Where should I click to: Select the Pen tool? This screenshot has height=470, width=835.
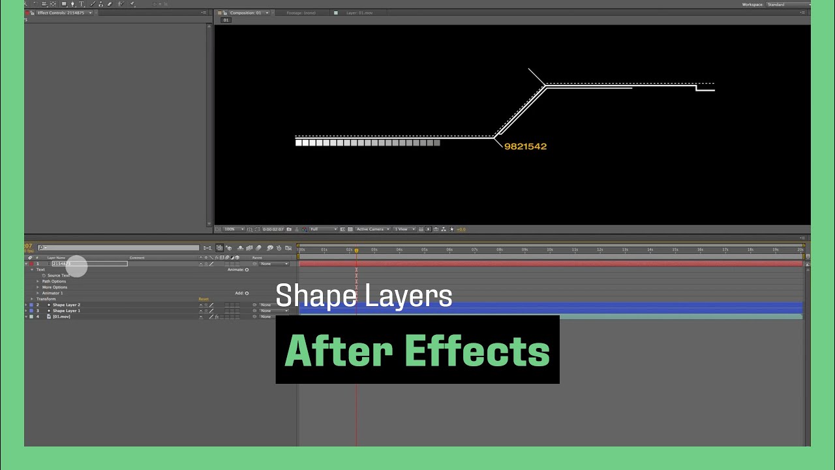point(72,4)
